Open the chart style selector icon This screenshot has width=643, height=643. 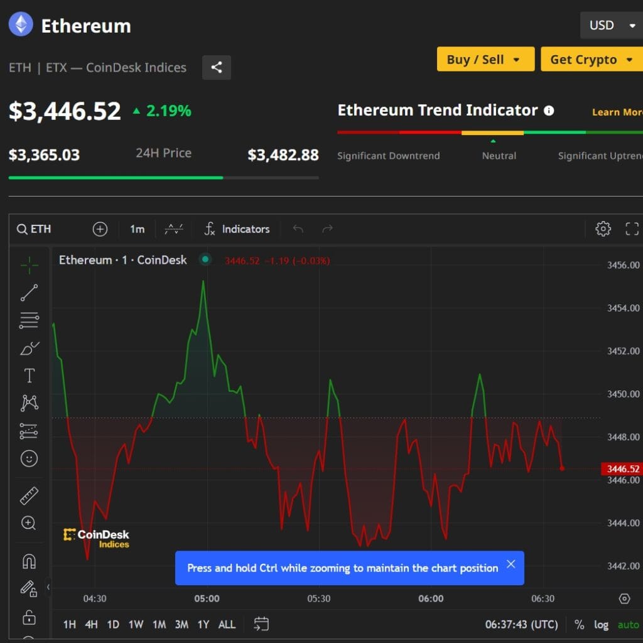[174, 229]
